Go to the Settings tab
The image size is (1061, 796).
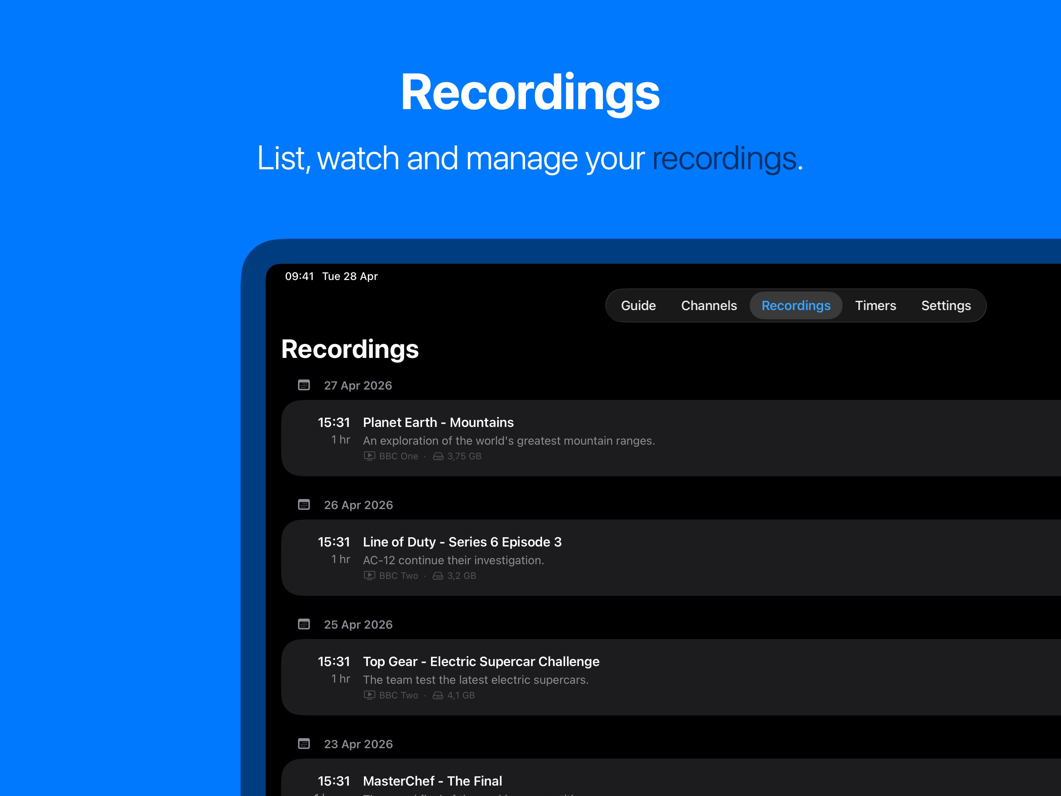[946, 306]
